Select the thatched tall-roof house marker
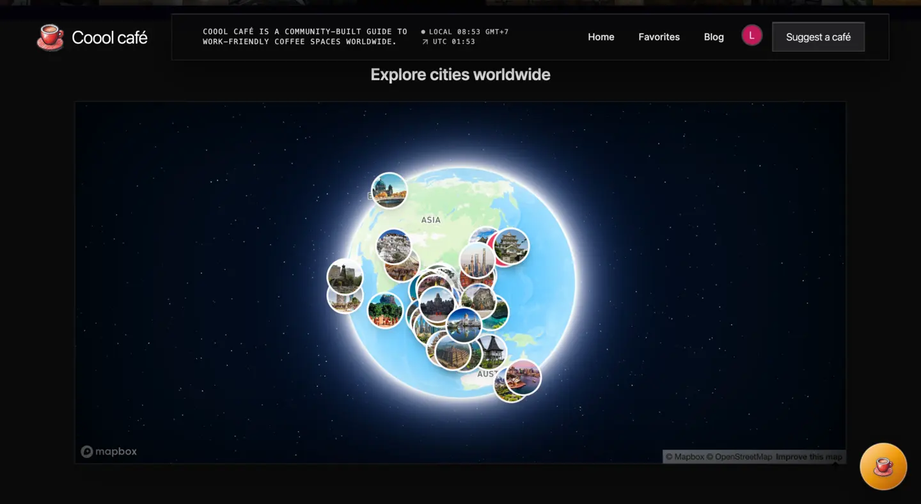The height and width of the screenshot is (504, 921). (x=493, y=354)
